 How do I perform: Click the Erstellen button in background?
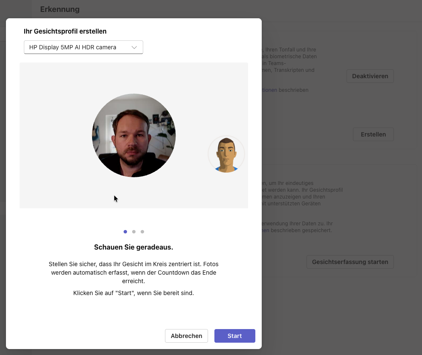coord(373,134)
